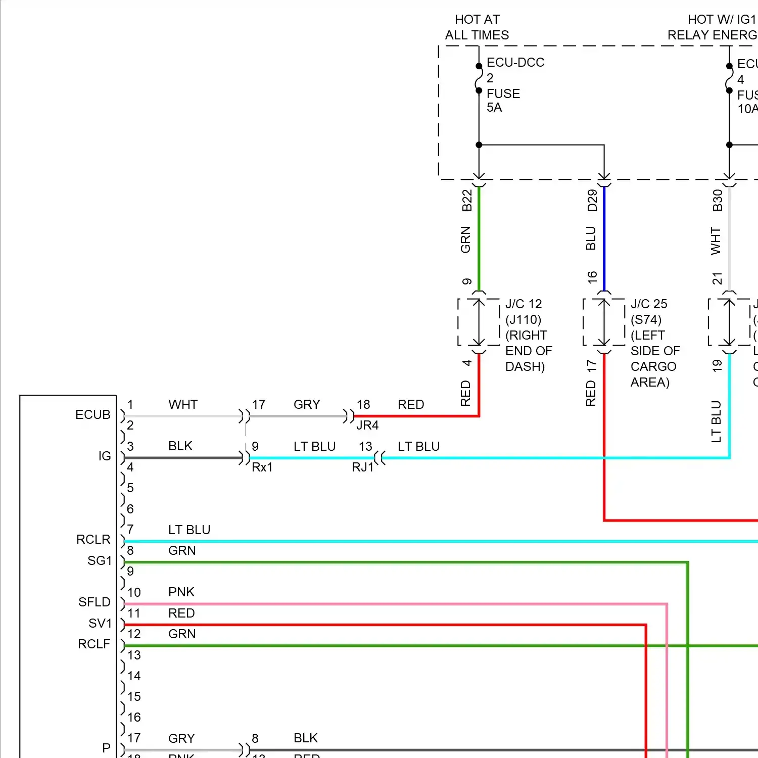Select the SG1 terminal name

99,560
